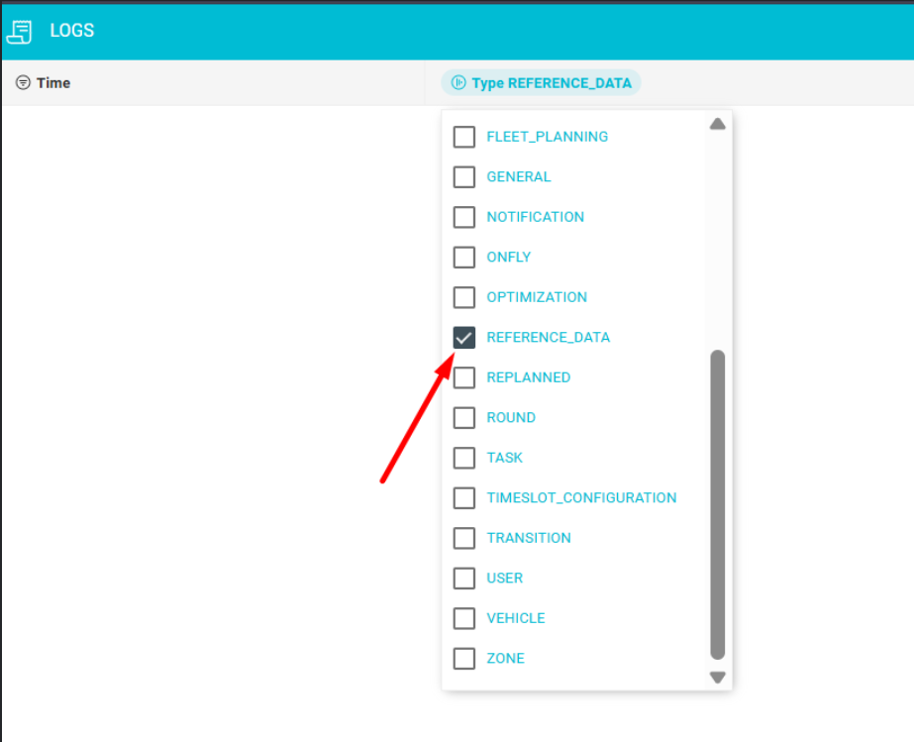Check the ONFLY checkbox
Viewport: 914px width, 742px height.
pos(463,257)
